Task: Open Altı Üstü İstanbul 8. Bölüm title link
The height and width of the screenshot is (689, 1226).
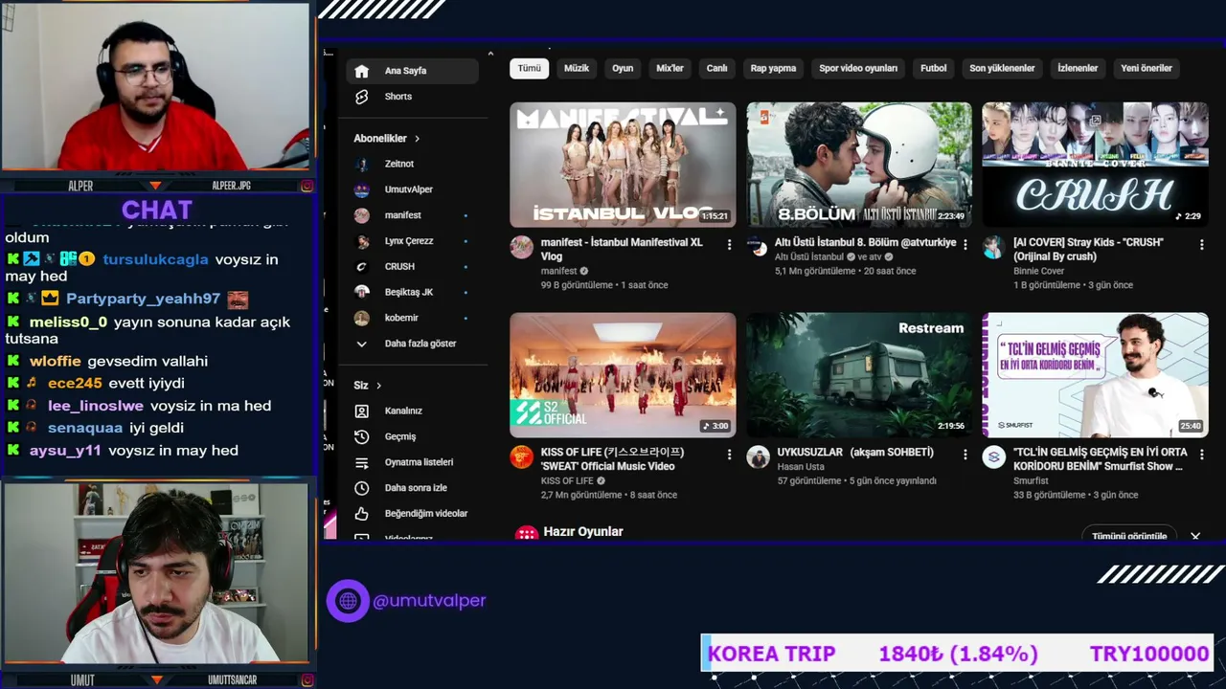Action: pos(866,243)
